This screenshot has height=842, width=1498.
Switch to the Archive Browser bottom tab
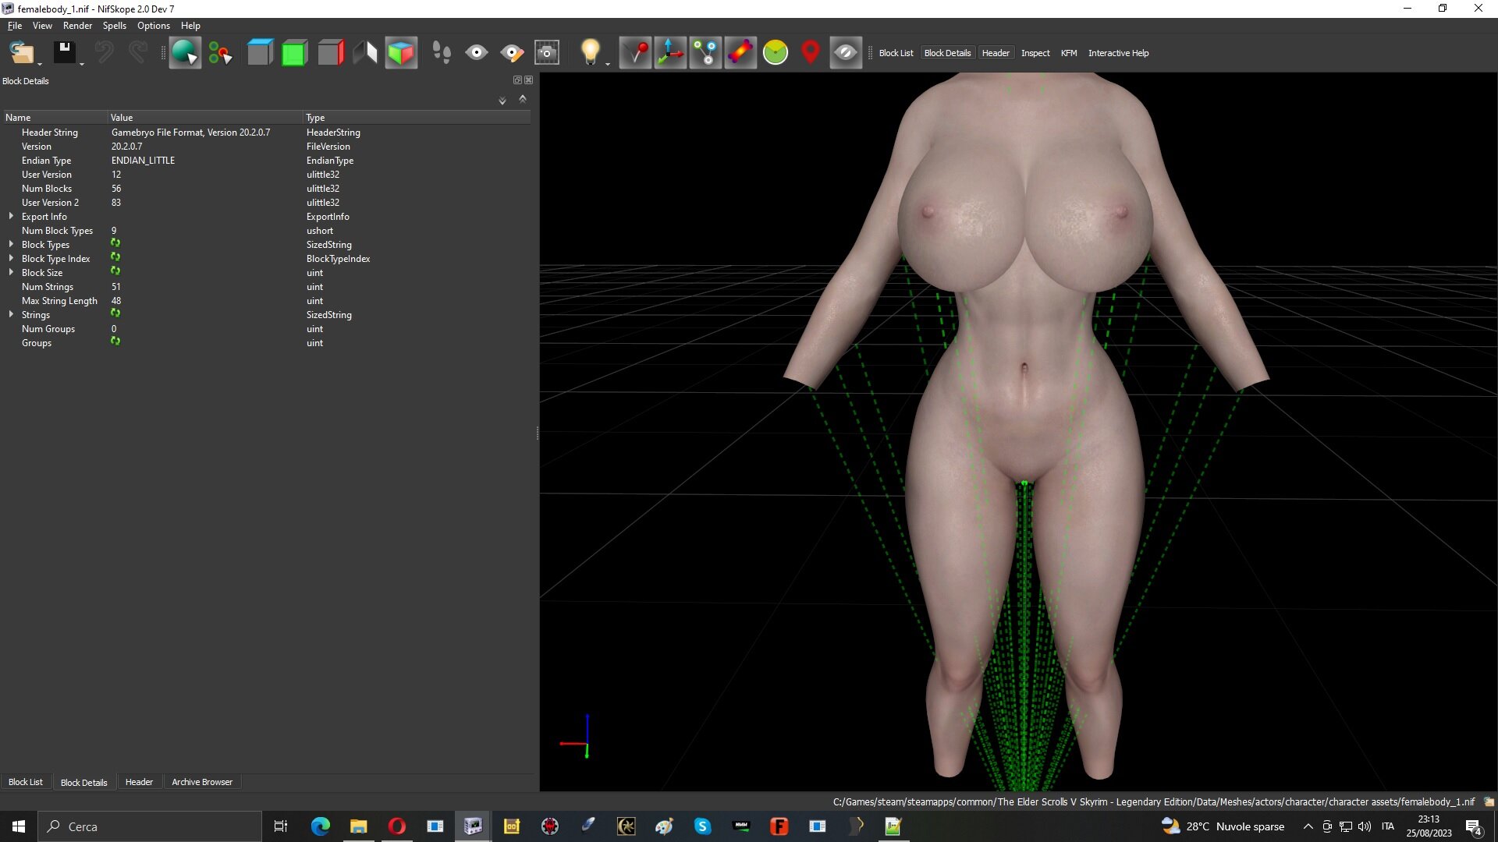(202, 782)
